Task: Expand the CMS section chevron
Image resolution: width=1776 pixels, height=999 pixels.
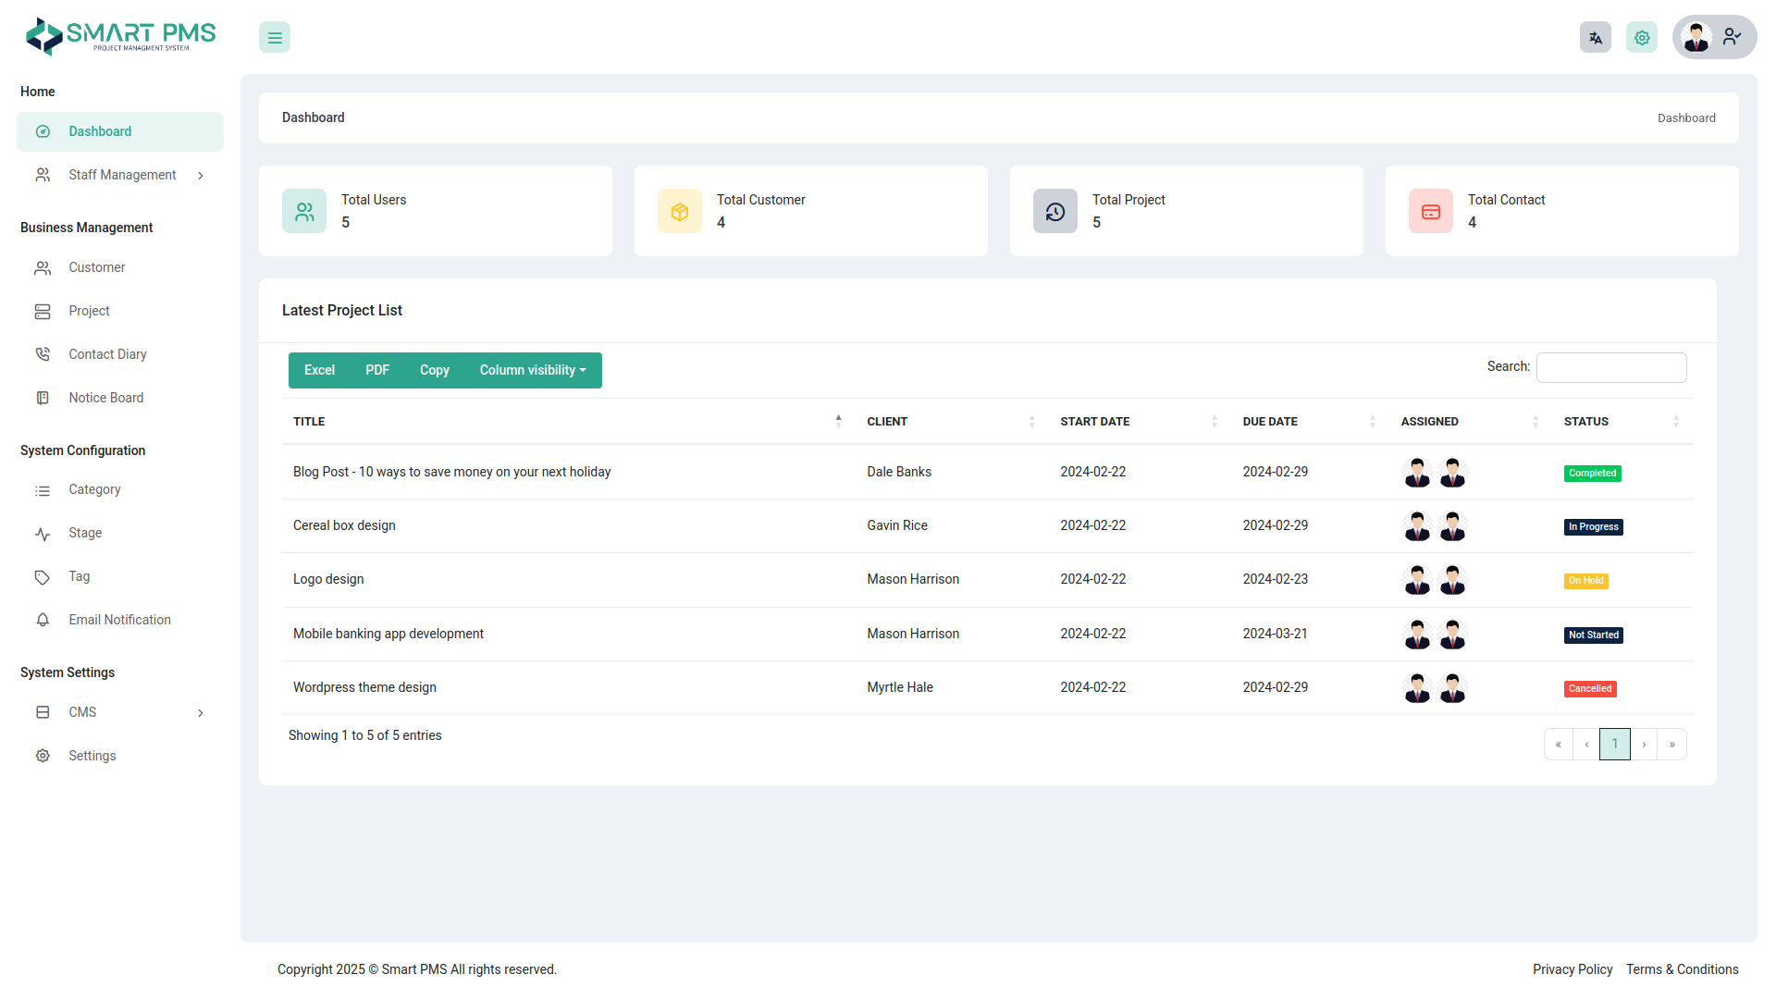Action: tap(201, 712)
